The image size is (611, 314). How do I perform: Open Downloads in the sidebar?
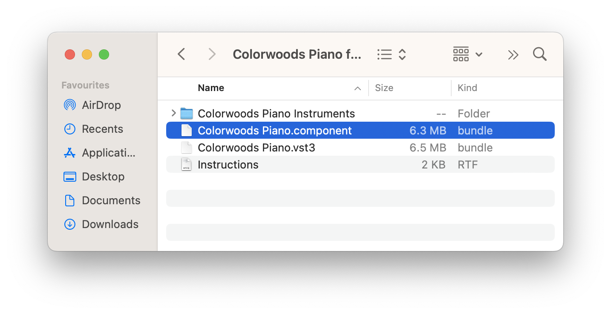tap(110, 224)
